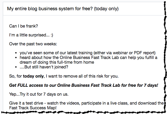
Task: Click the 'I'm a little surprised... :)' text
Action: point(31,35)
